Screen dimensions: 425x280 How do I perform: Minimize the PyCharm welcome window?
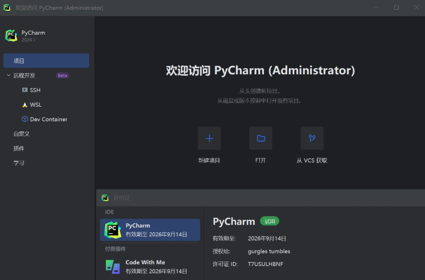click(x=376, y=8)
